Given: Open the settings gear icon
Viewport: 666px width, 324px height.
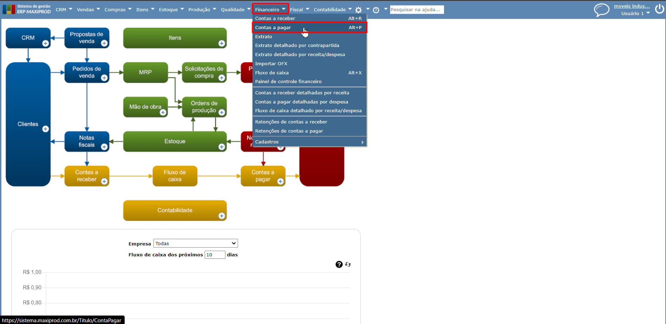Looking at the screenshot, I should [x=358, y=10].
